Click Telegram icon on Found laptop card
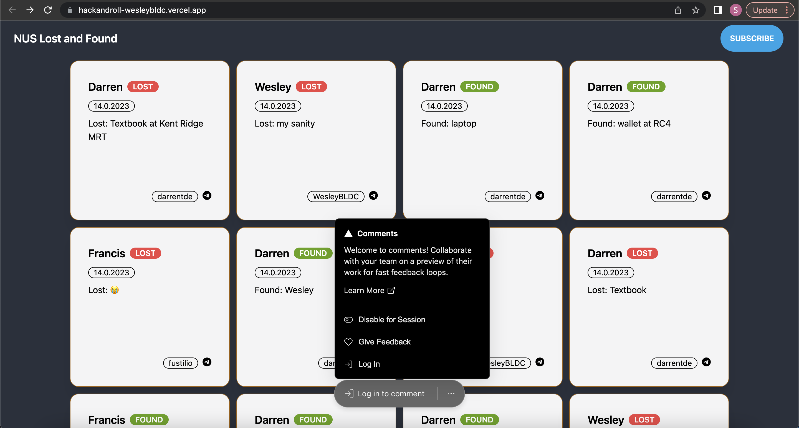Screen dimensions: 799x428 tap(540, 195)
